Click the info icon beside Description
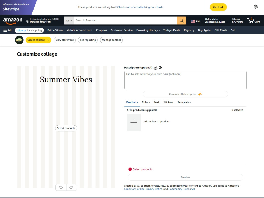This screenshot has width=264, height=198. click(x=160, y=68)
